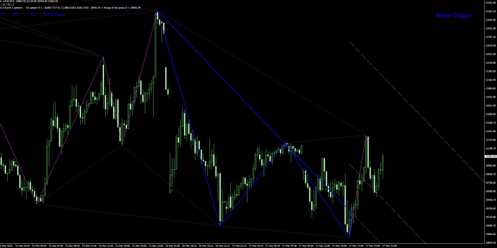
Task: Click the 17 Mar 17:00 time label
Action: point(356,246)
